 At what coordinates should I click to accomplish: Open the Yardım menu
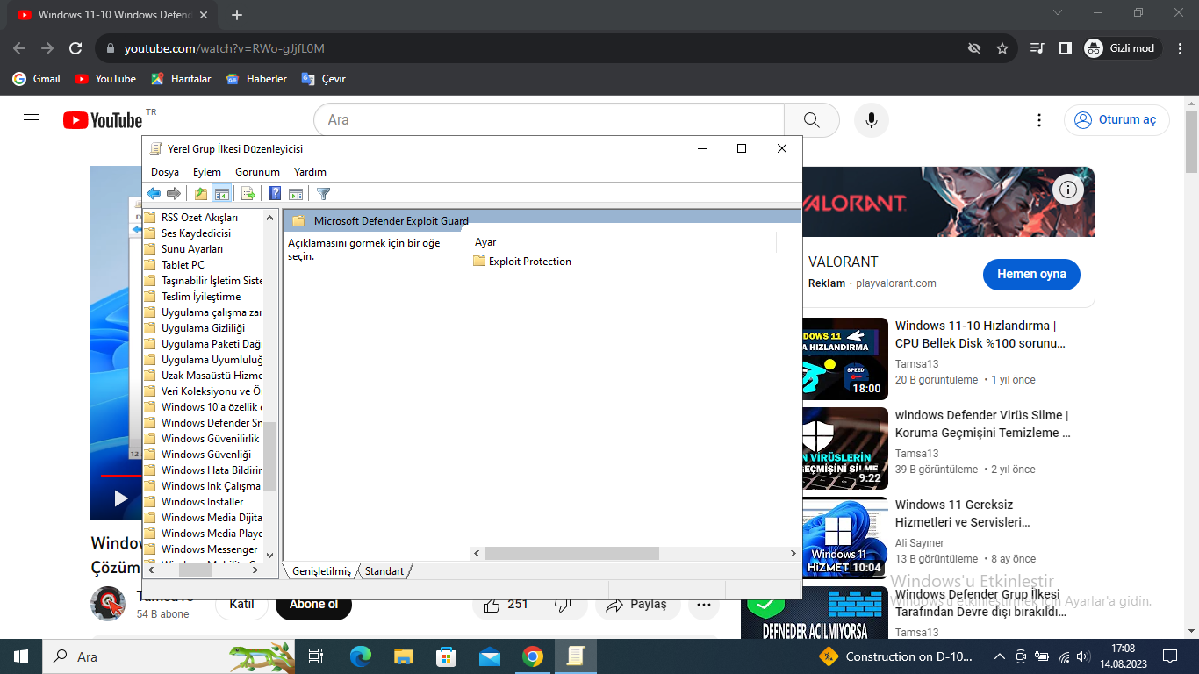pyautogui.click(x=310, y=172)
